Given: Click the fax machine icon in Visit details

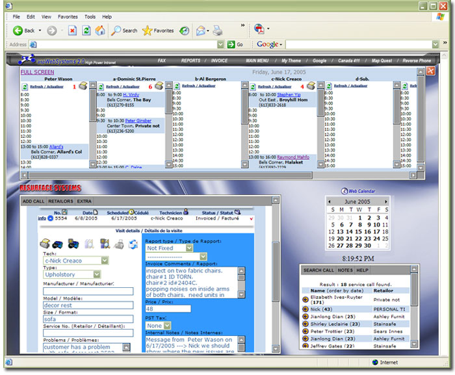Looking at the screenshot, I should (119, 244).
